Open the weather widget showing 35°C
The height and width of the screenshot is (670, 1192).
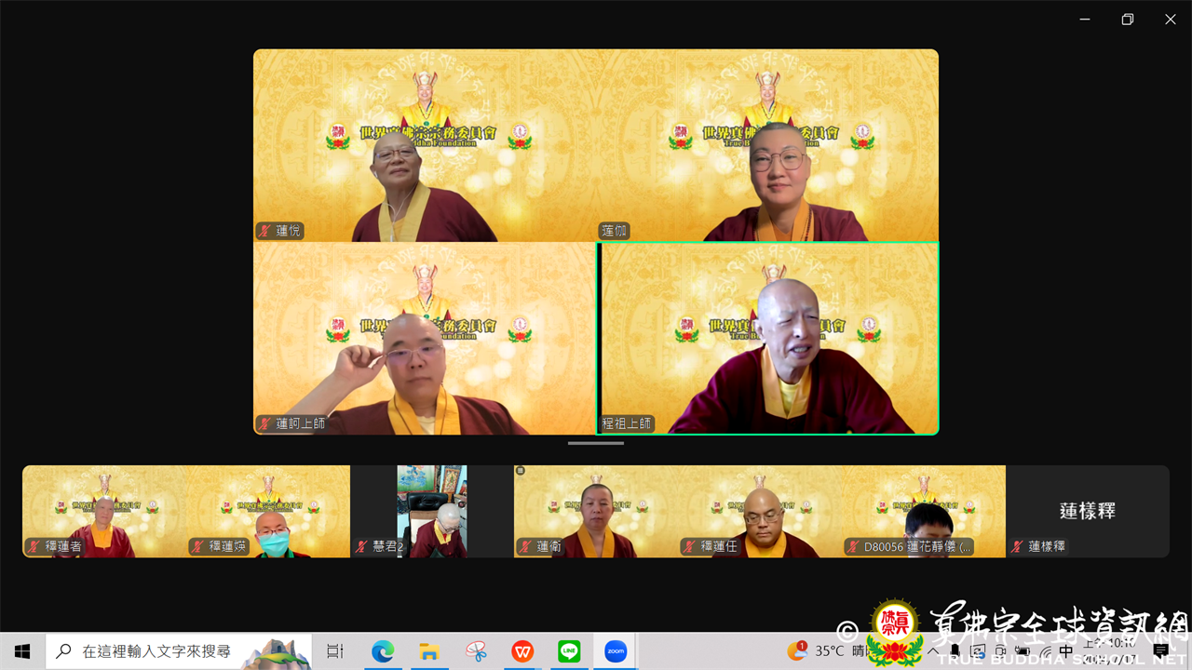pos(819,651)
